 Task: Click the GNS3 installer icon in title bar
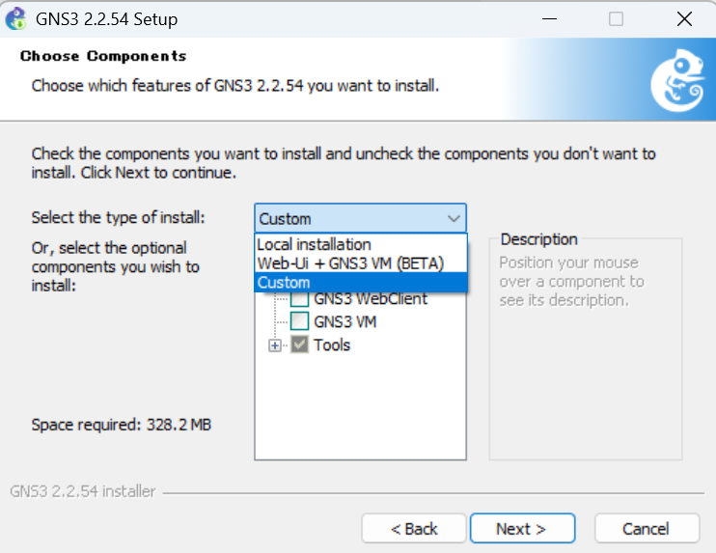click(16, 18)
